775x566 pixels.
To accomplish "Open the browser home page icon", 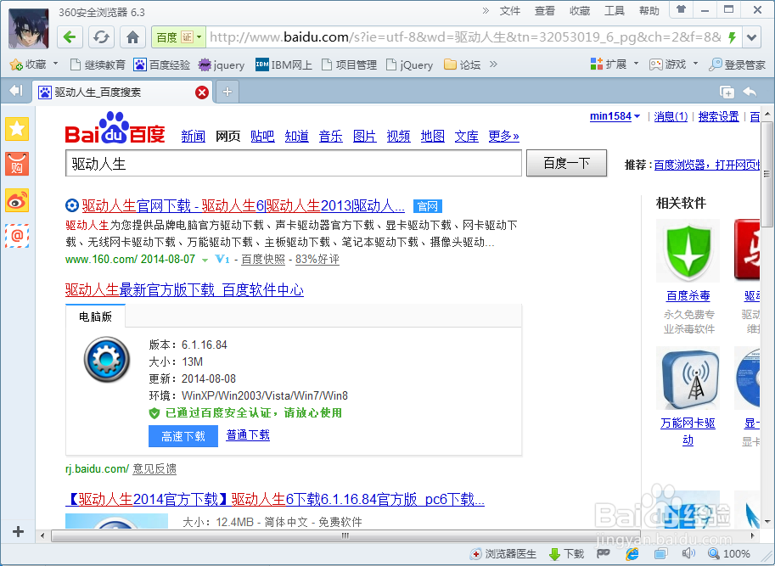I will click(x=132, y=37).
